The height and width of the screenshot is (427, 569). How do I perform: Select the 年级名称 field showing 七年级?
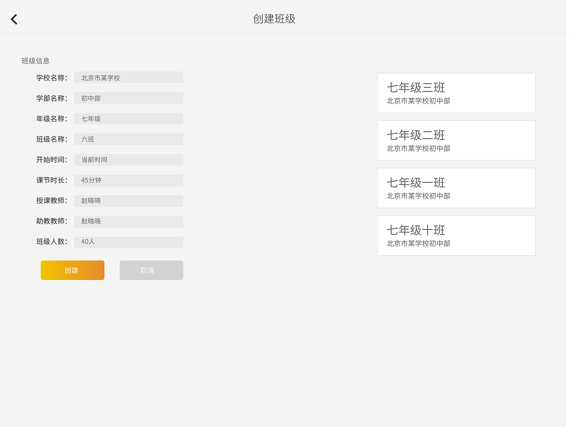tap(128, 118)
